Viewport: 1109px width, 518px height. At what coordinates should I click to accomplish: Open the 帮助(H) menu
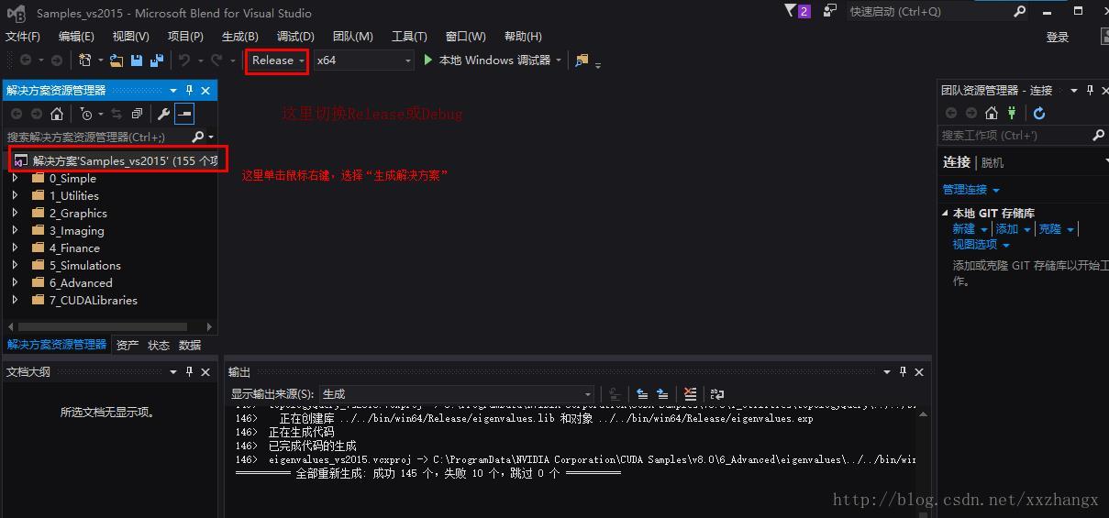[x=523, y=37]
